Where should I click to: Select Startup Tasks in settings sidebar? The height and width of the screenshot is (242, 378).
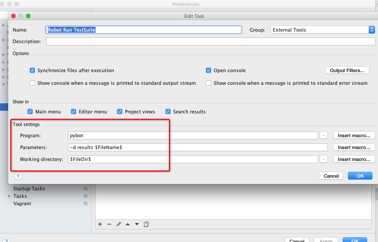29,188
